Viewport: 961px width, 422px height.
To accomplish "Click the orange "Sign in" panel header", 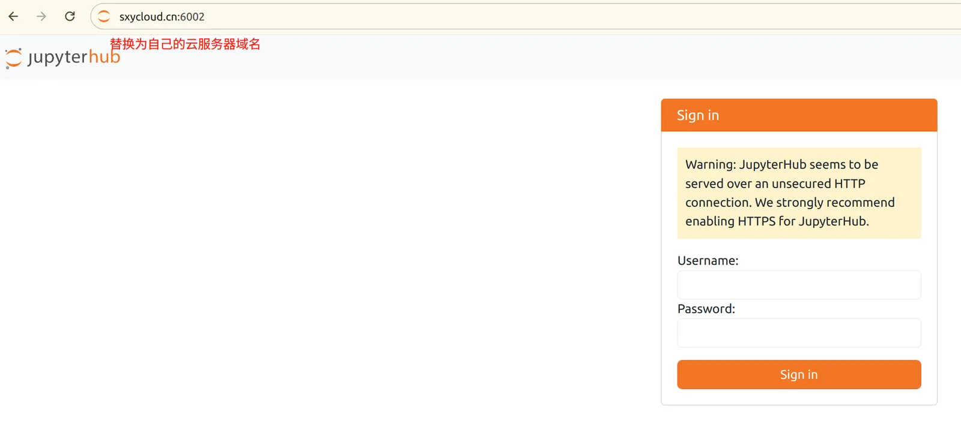I will click(x=799, y=115).
